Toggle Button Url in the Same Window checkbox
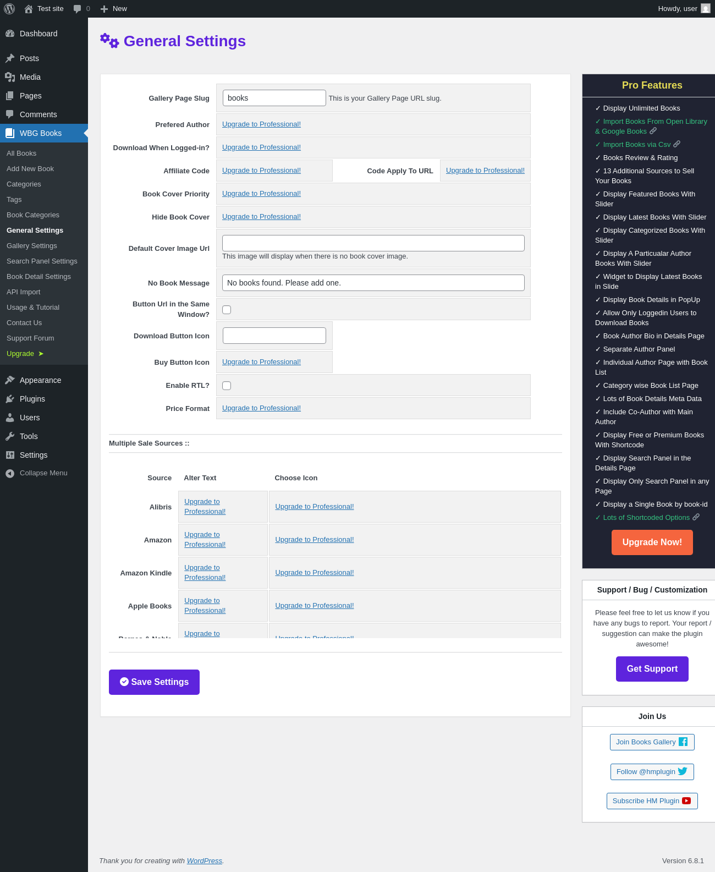 click(x=227, y=310)
